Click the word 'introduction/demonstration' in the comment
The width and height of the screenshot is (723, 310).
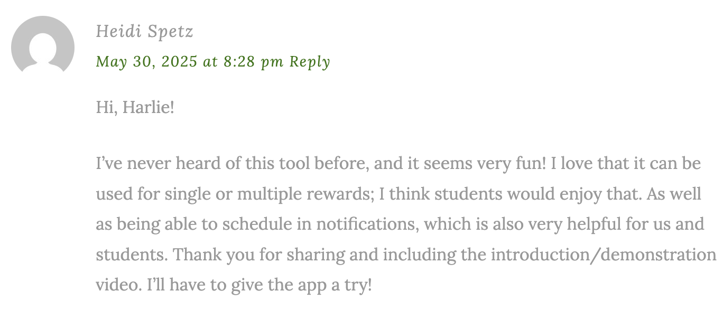(x=604, y=255)
